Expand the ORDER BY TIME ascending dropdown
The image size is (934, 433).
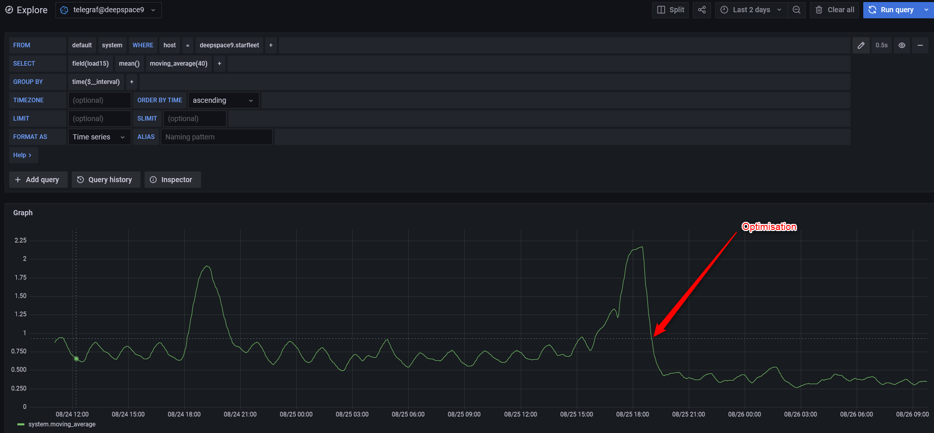pos(223,100)
